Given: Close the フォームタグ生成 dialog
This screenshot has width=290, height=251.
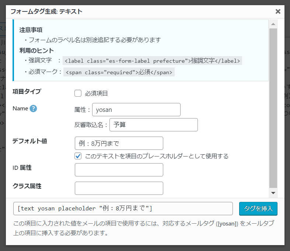Looking at the screenshot, I should [x=278, y=11].
